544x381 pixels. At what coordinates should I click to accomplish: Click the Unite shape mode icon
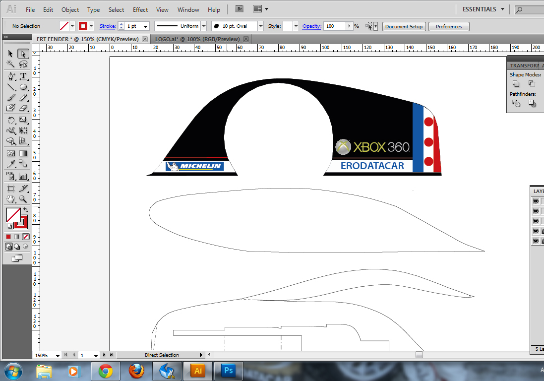[x=516, y=84]
